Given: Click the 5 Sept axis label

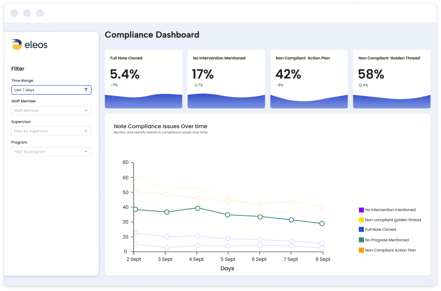Looking at the screenshot, I should pyautogui.click(x=228, y=259).
